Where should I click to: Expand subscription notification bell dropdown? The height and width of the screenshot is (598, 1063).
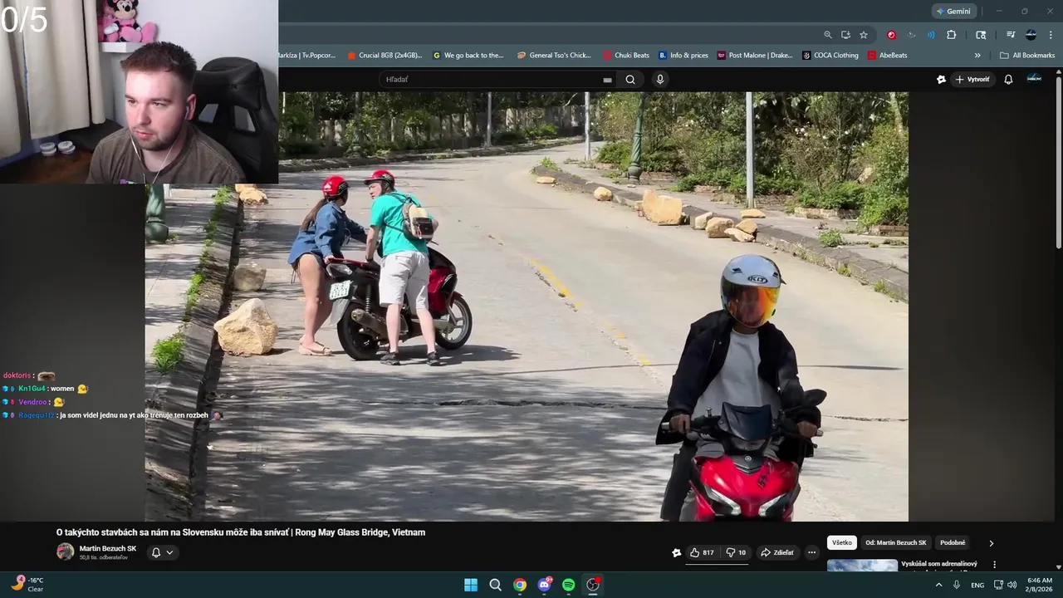[x=163, y=552]
